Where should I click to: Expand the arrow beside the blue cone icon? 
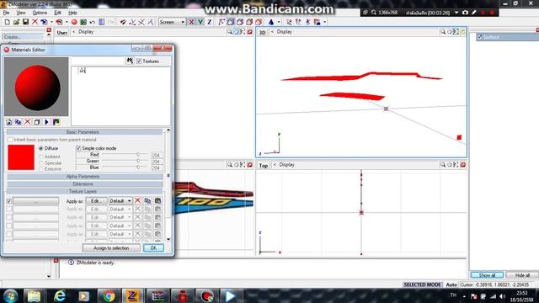pyautogui.click(x=279, y=22)
